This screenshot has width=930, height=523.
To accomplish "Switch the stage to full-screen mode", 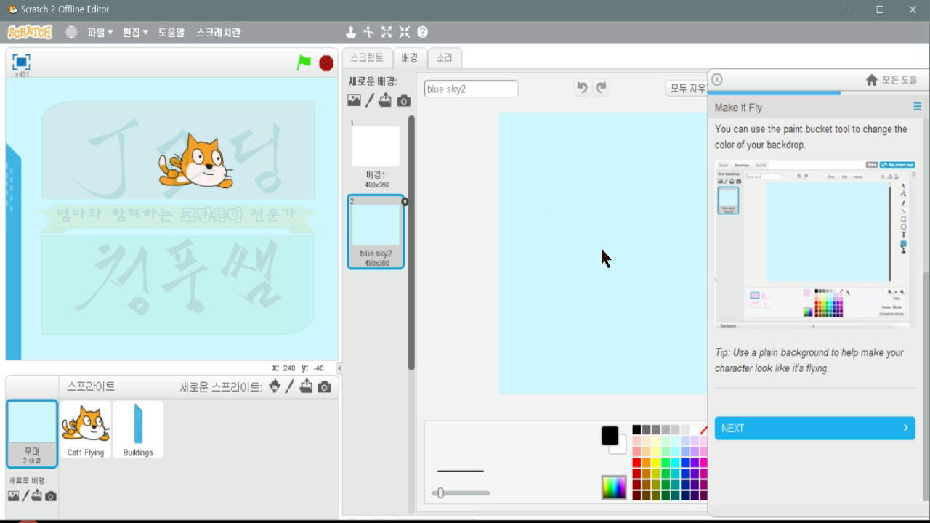I will tap(21, 62).
